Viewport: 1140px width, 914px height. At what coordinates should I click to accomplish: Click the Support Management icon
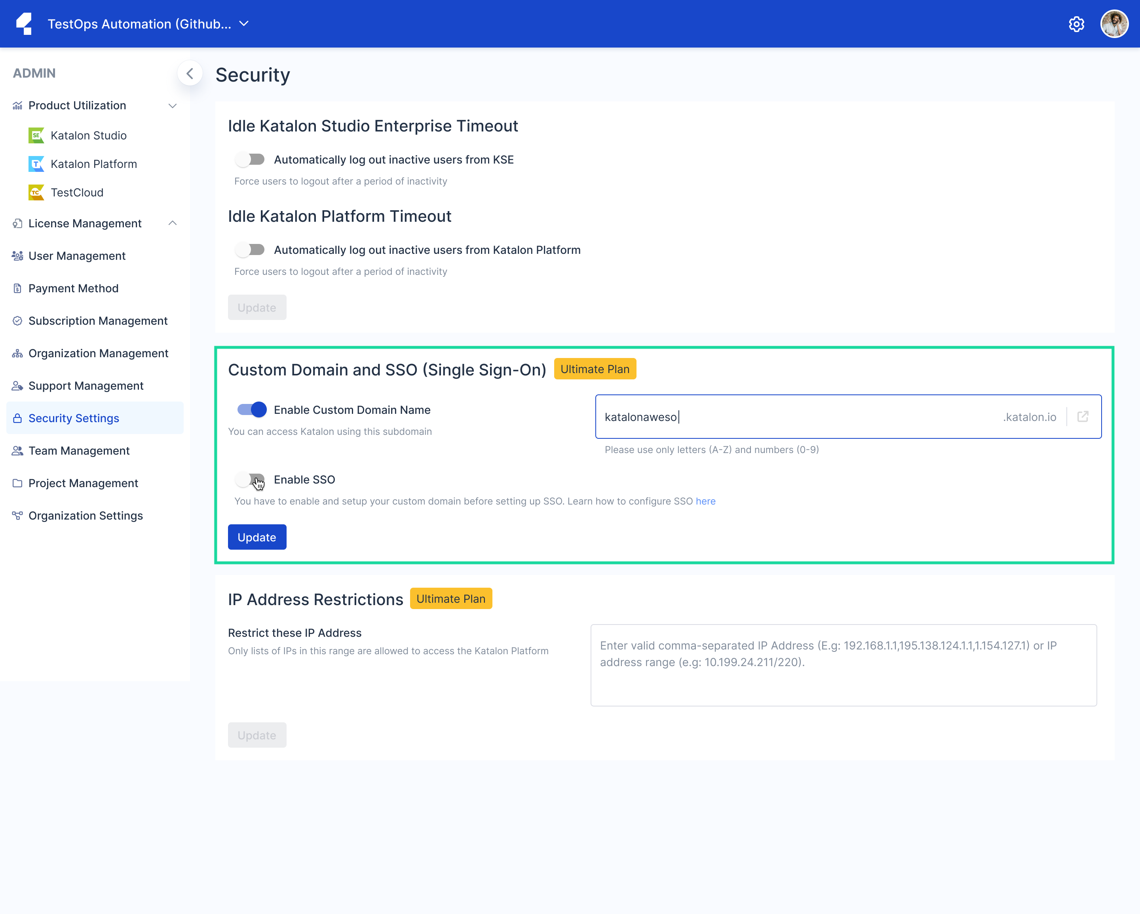click(x=17, y=386)
